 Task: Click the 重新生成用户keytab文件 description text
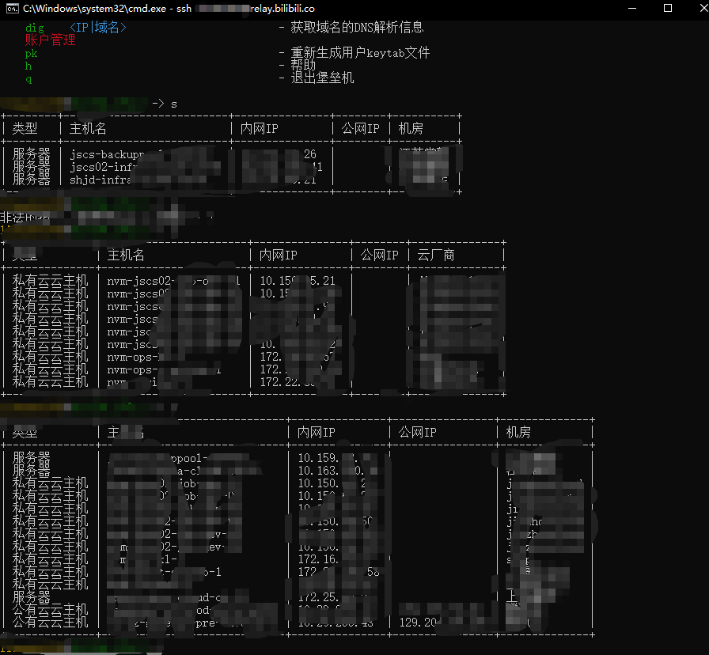tap(360, 53)
